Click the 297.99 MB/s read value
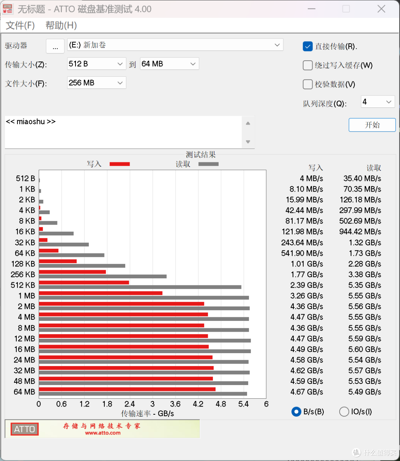This screenshot has height=461, width=400. tap(360, 210)
